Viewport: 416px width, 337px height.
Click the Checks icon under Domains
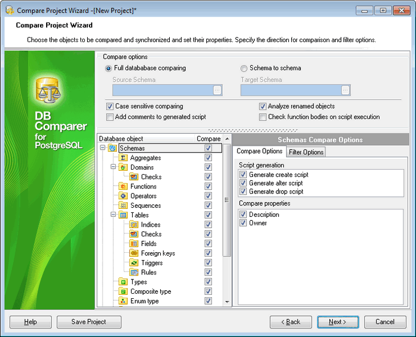134,176
